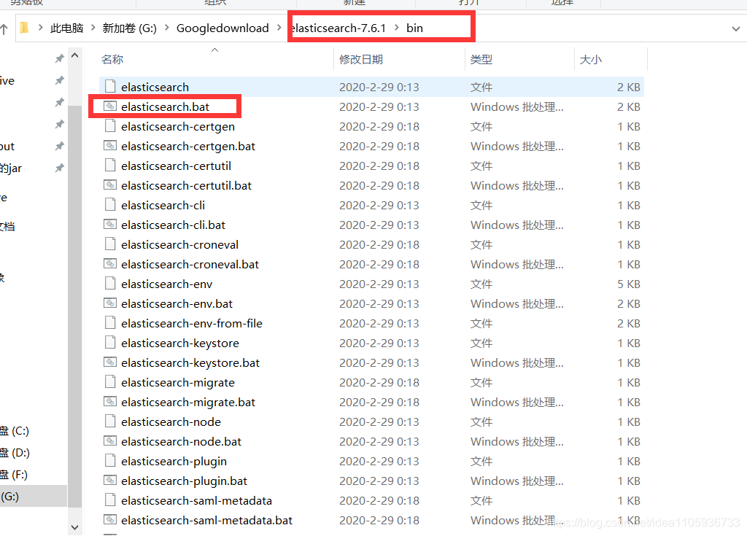Click the 5 KB size of elasticsearch-env
The height and width of the screenshot is (536, 747).
pyautogui.click(x=628, y=284)
